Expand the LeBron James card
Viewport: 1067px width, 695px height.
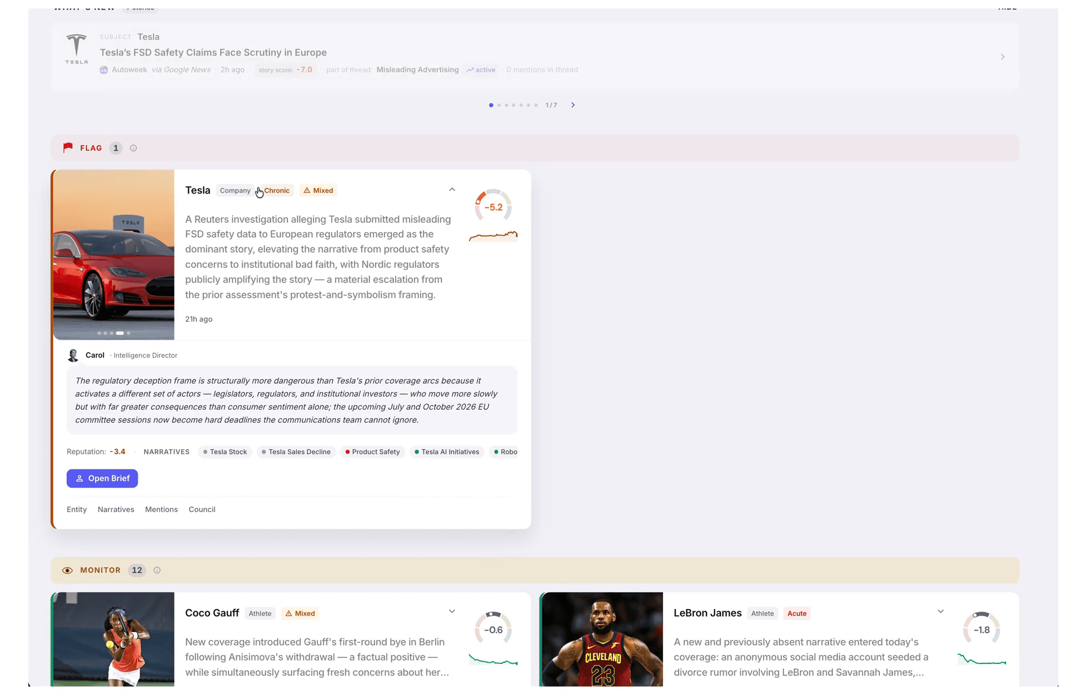point(940,612)
